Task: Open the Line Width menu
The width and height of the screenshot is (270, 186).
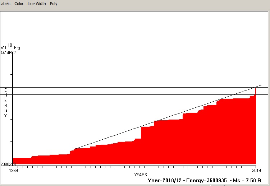Action: (x=37, y=4)
